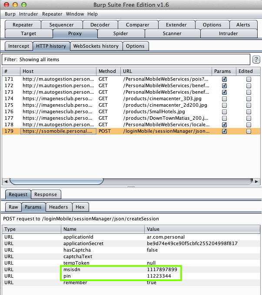
Task: Sort history by Params column header
Action: coord(224,71)
